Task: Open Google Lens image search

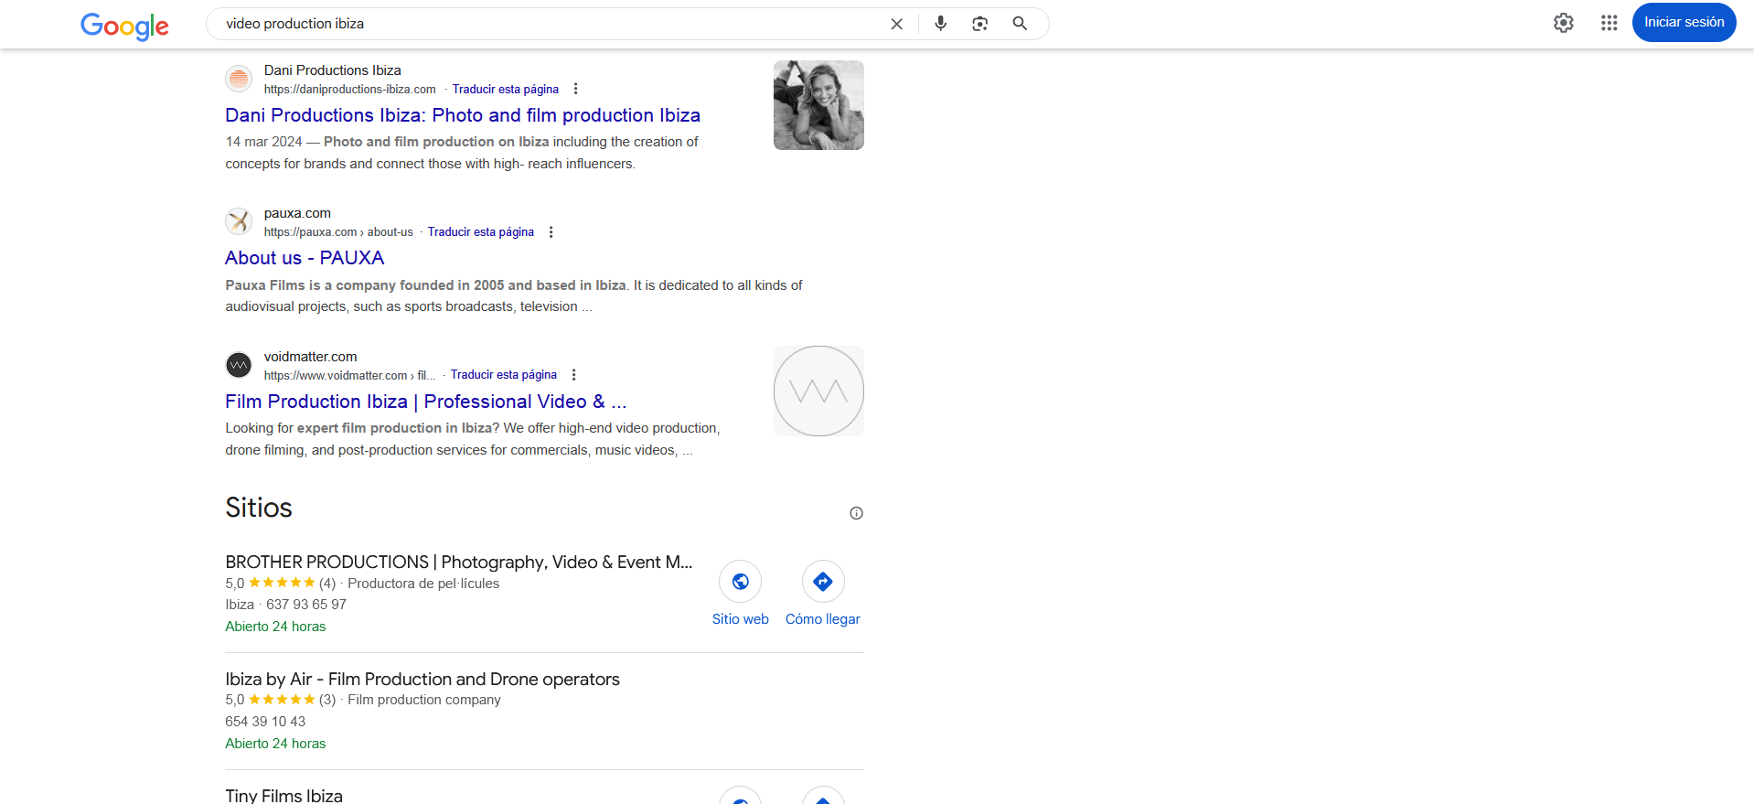Action: [979, 24]
